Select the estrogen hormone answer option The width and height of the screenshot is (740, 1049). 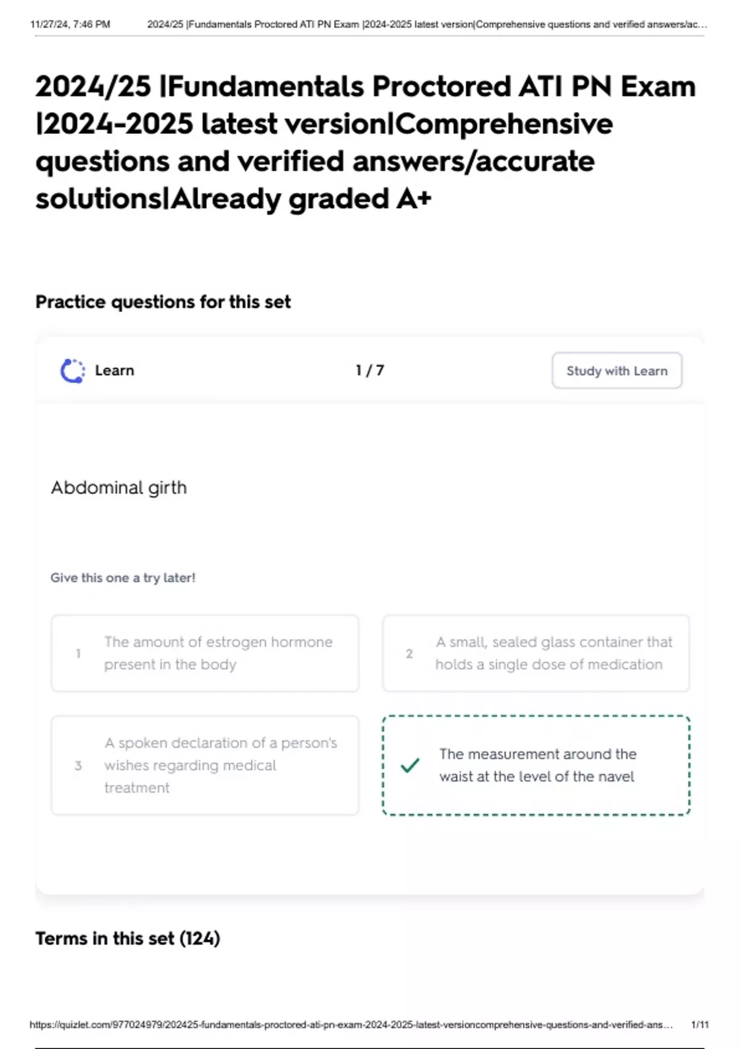(x=218, y=653)
